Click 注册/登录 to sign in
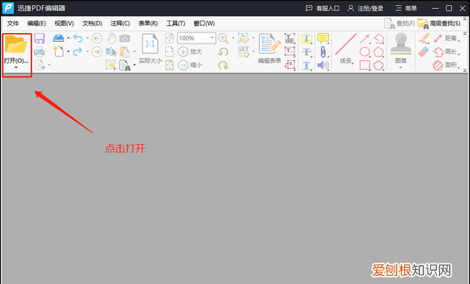The width and height of the screenshot is (470, 284). (366, 8)
